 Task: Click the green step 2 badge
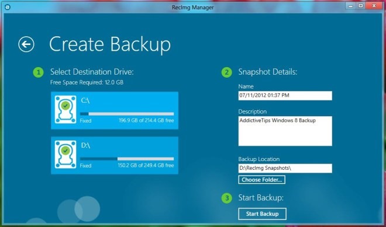click(226, 72)
